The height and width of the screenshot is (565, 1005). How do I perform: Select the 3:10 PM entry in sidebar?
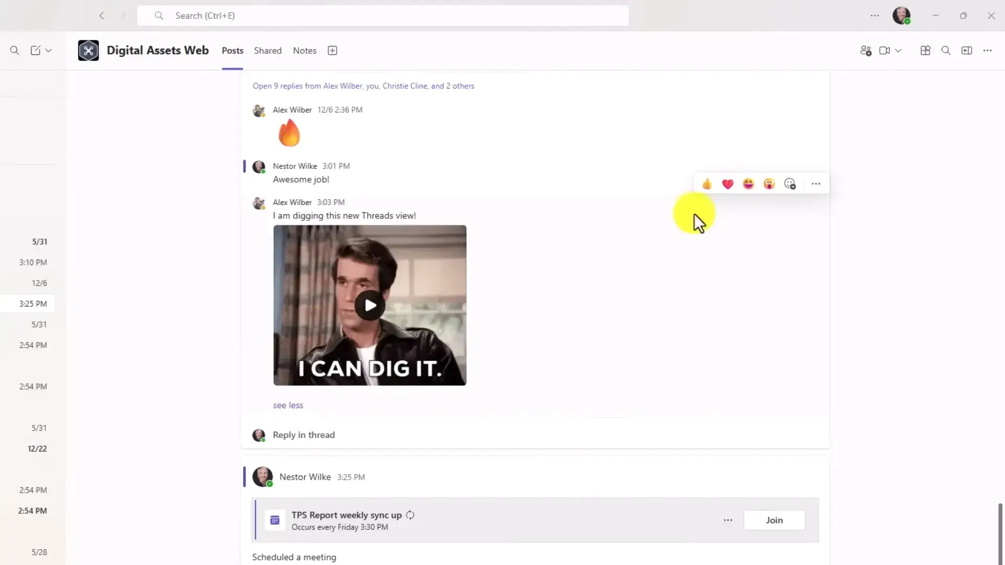pos(33,262)
